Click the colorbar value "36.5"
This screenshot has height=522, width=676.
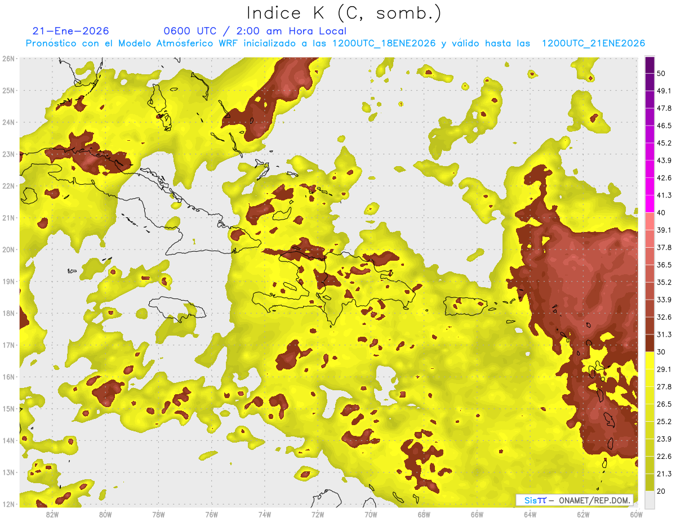(x=664, y=265)
